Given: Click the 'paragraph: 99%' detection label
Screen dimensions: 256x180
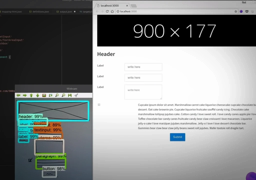Looking at the screenshot, I should tap(51, 156).
